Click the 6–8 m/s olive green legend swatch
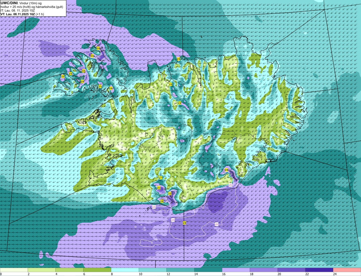The height and width of the screenshot is (276, 361). click(98, 270)
